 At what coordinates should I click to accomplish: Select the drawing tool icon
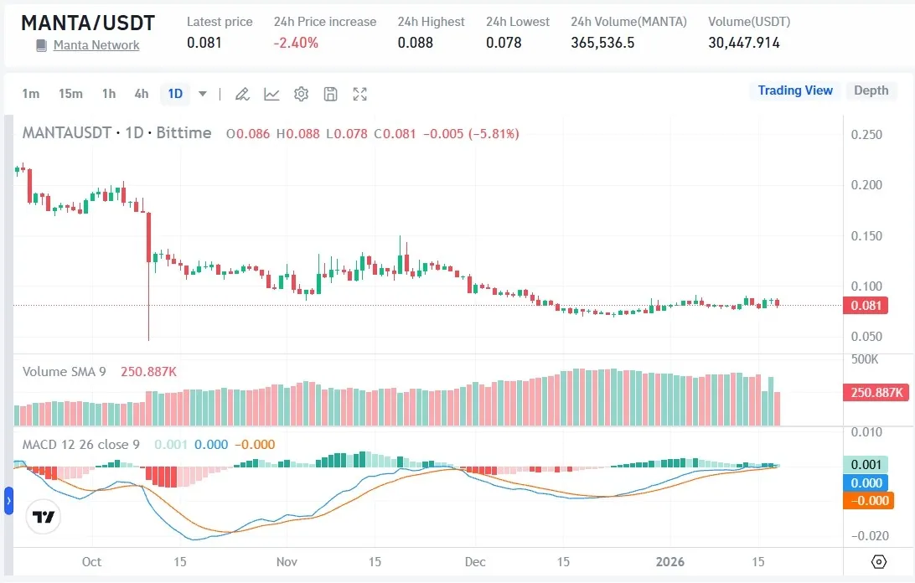pyautogui.click(x=242, y=94)
